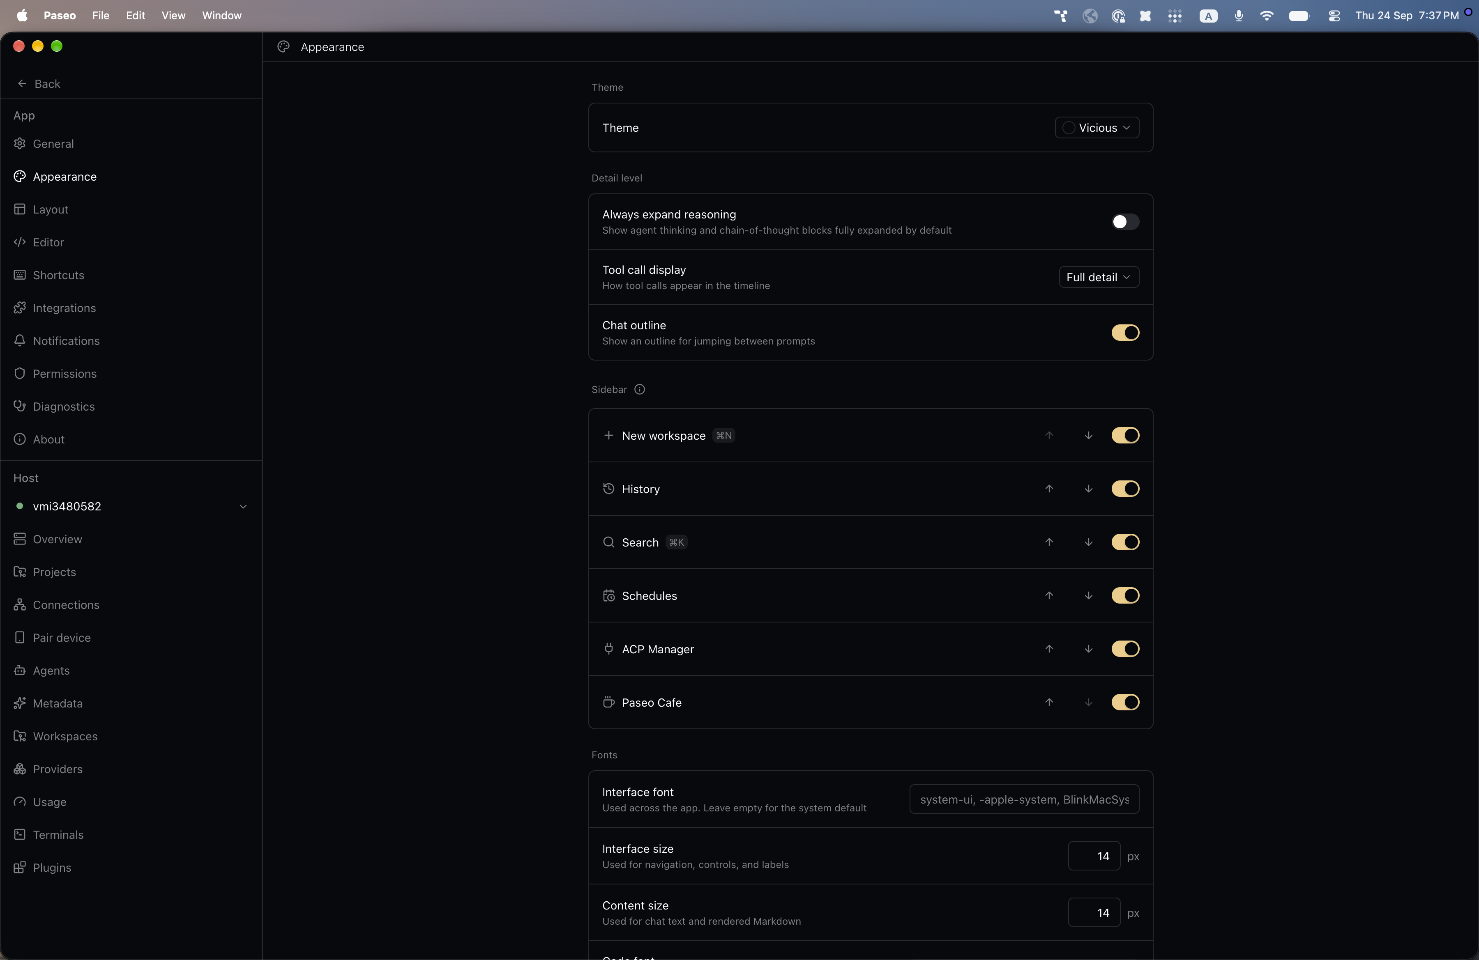
Task: Move Search row down with arrow
Action: pyautogui.click(x=1089, y=542)
